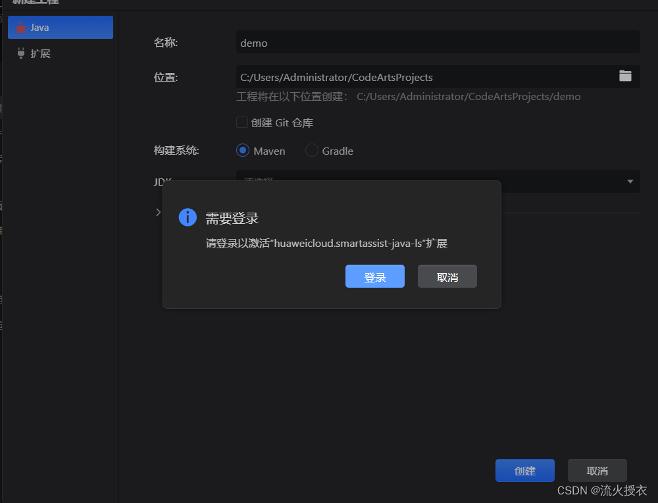Click the Maven radio button icon
This screenshot has height=503, width=658.
point(242,150)
